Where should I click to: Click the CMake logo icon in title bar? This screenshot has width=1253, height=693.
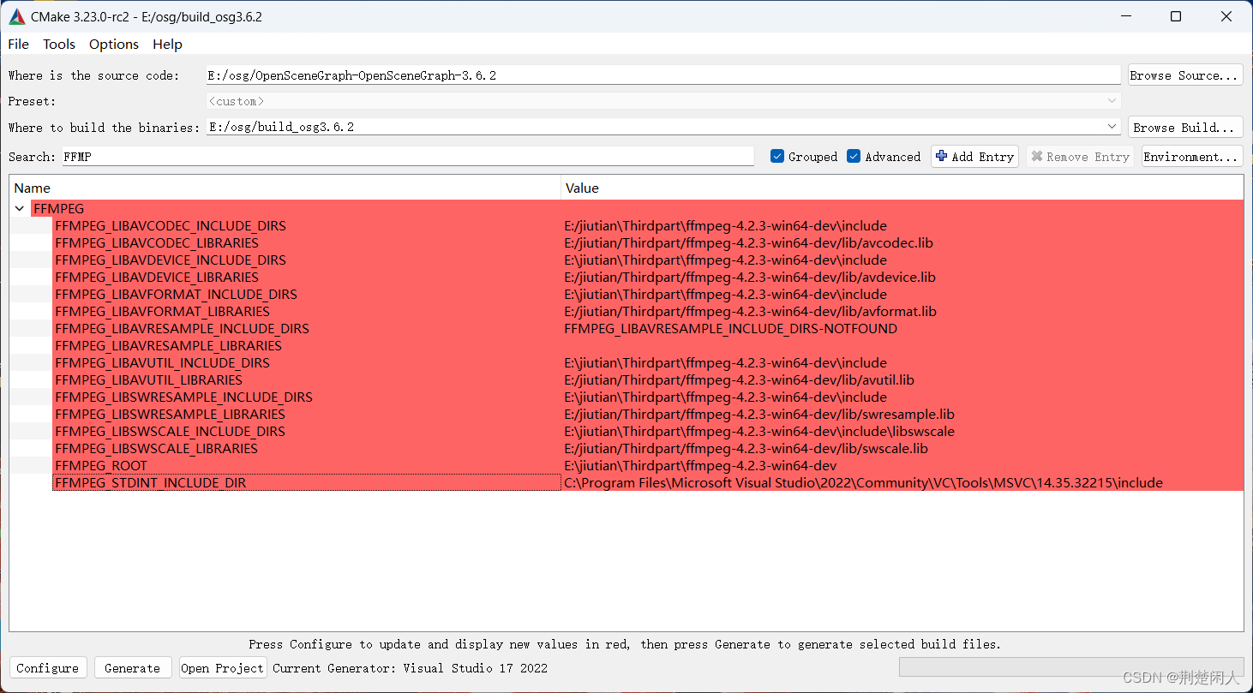[17, 17]
